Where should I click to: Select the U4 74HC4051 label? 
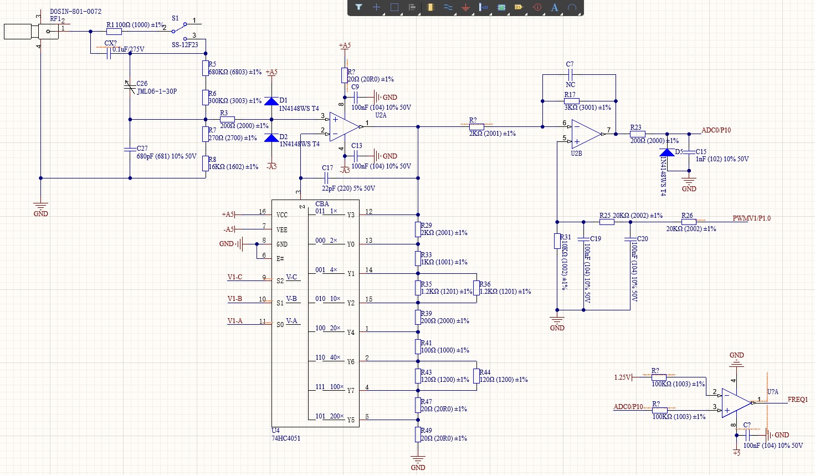(x=286, y=435)
